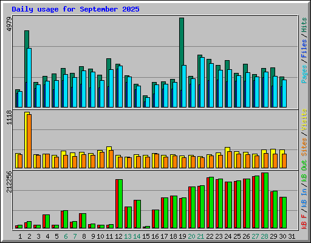Click the 'Files' legend label
Screen dimensions: 311x243
[304, 49]
